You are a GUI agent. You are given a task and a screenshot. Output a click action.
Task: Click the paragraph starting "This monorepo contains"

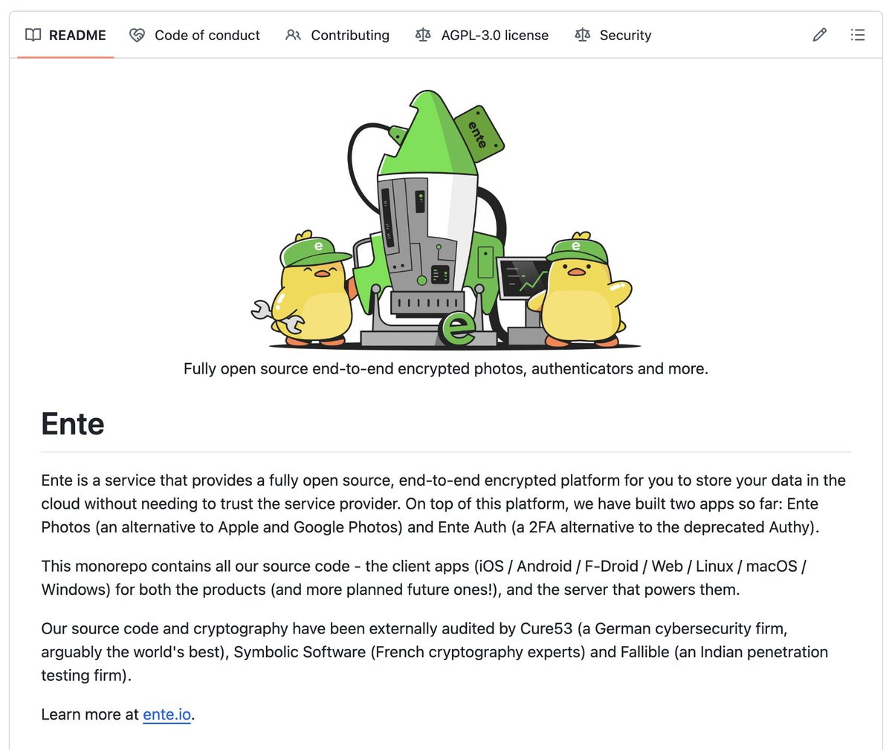[424, 578]
